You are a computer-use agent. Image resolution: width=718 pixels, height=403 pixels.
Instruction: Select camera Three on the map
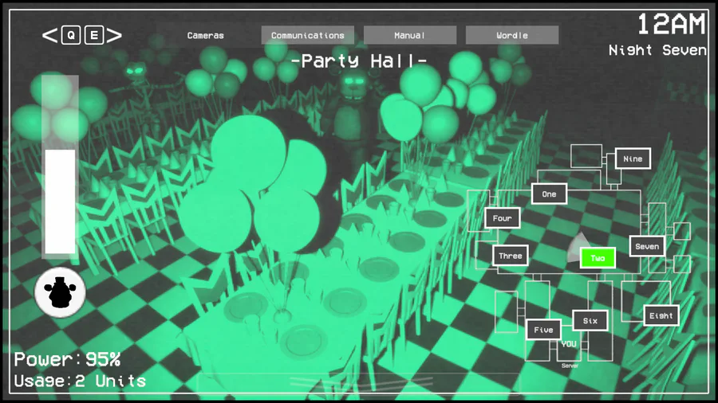511,256
